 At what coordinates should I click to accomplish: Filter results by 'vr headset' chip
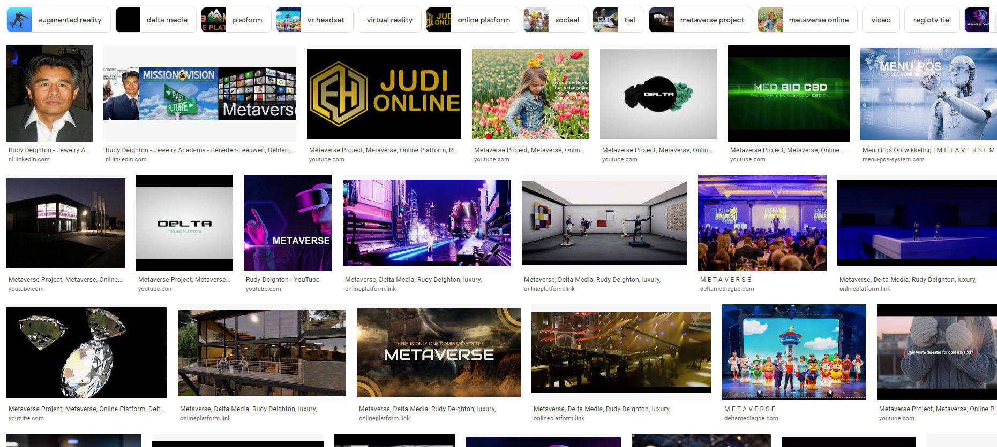[314, 20]
